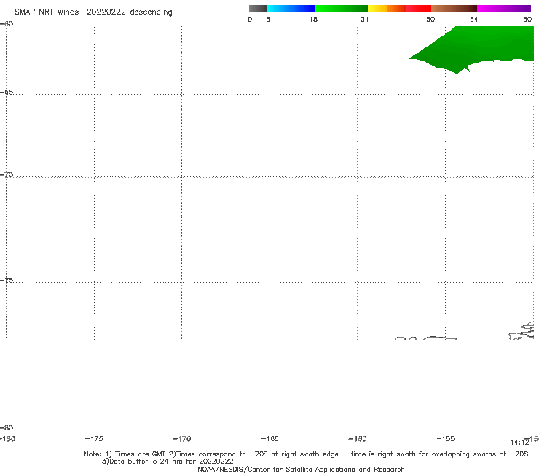
Task: Click the latitude label '-65'
Action: point(7,93)
